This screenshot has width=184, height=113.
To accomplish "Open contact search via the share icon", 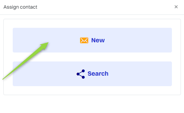I will 81,74.
